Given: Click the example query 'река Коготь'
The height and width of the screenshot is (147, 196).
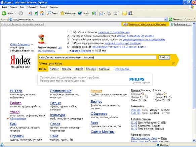Looking at the screenshot, I should coord(55,64).
